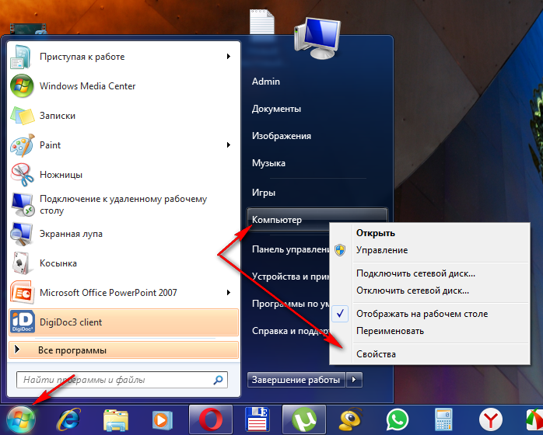
Task: Open Игры in the Start menu
Action: 264,193
